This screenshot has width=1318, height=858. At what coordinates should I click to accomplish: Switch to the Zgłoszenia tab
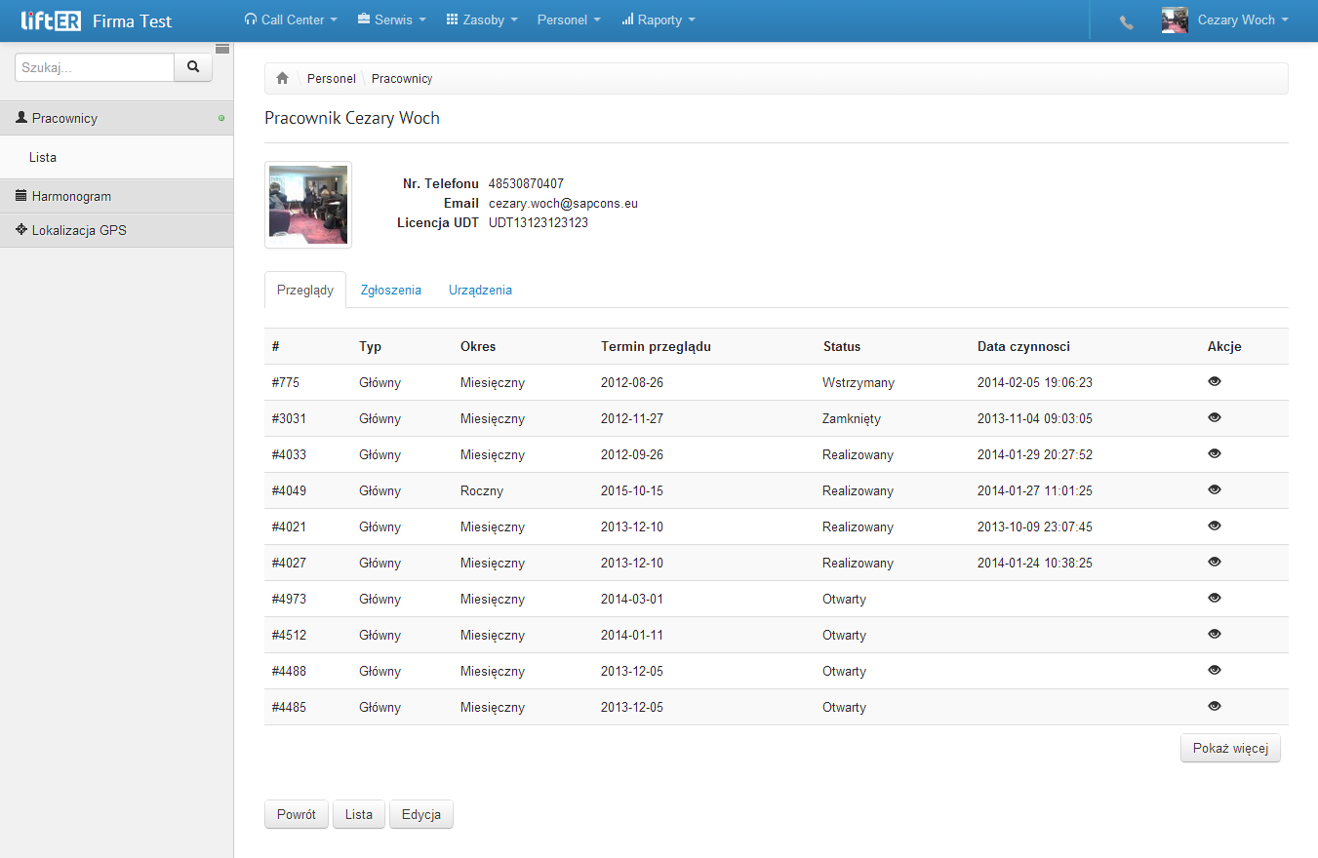391,291
